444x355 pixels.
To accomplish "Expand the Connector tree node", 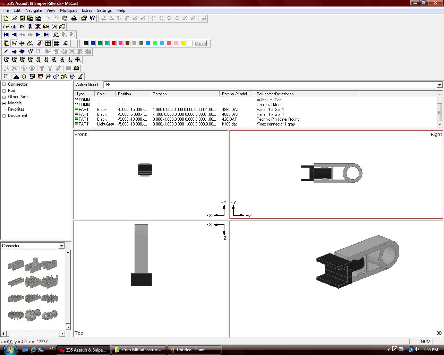I will pos(4,84).
